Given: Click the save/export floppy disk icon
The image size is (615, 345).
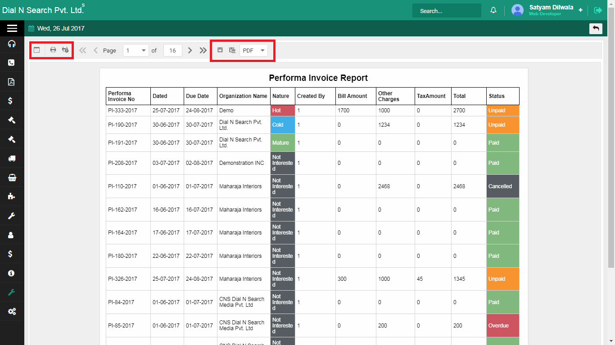Looking at the screenshot, I should [x=220, y=50].
